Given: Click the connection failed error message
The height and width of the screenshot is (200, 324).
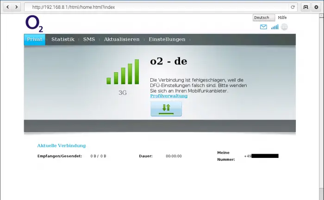Looking at the screenshot, I should pyautogui.click(x=199, y=85).
